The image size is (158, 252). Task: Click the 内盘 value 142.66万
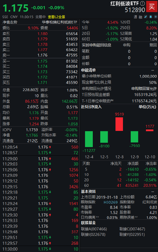pos(70,101)
